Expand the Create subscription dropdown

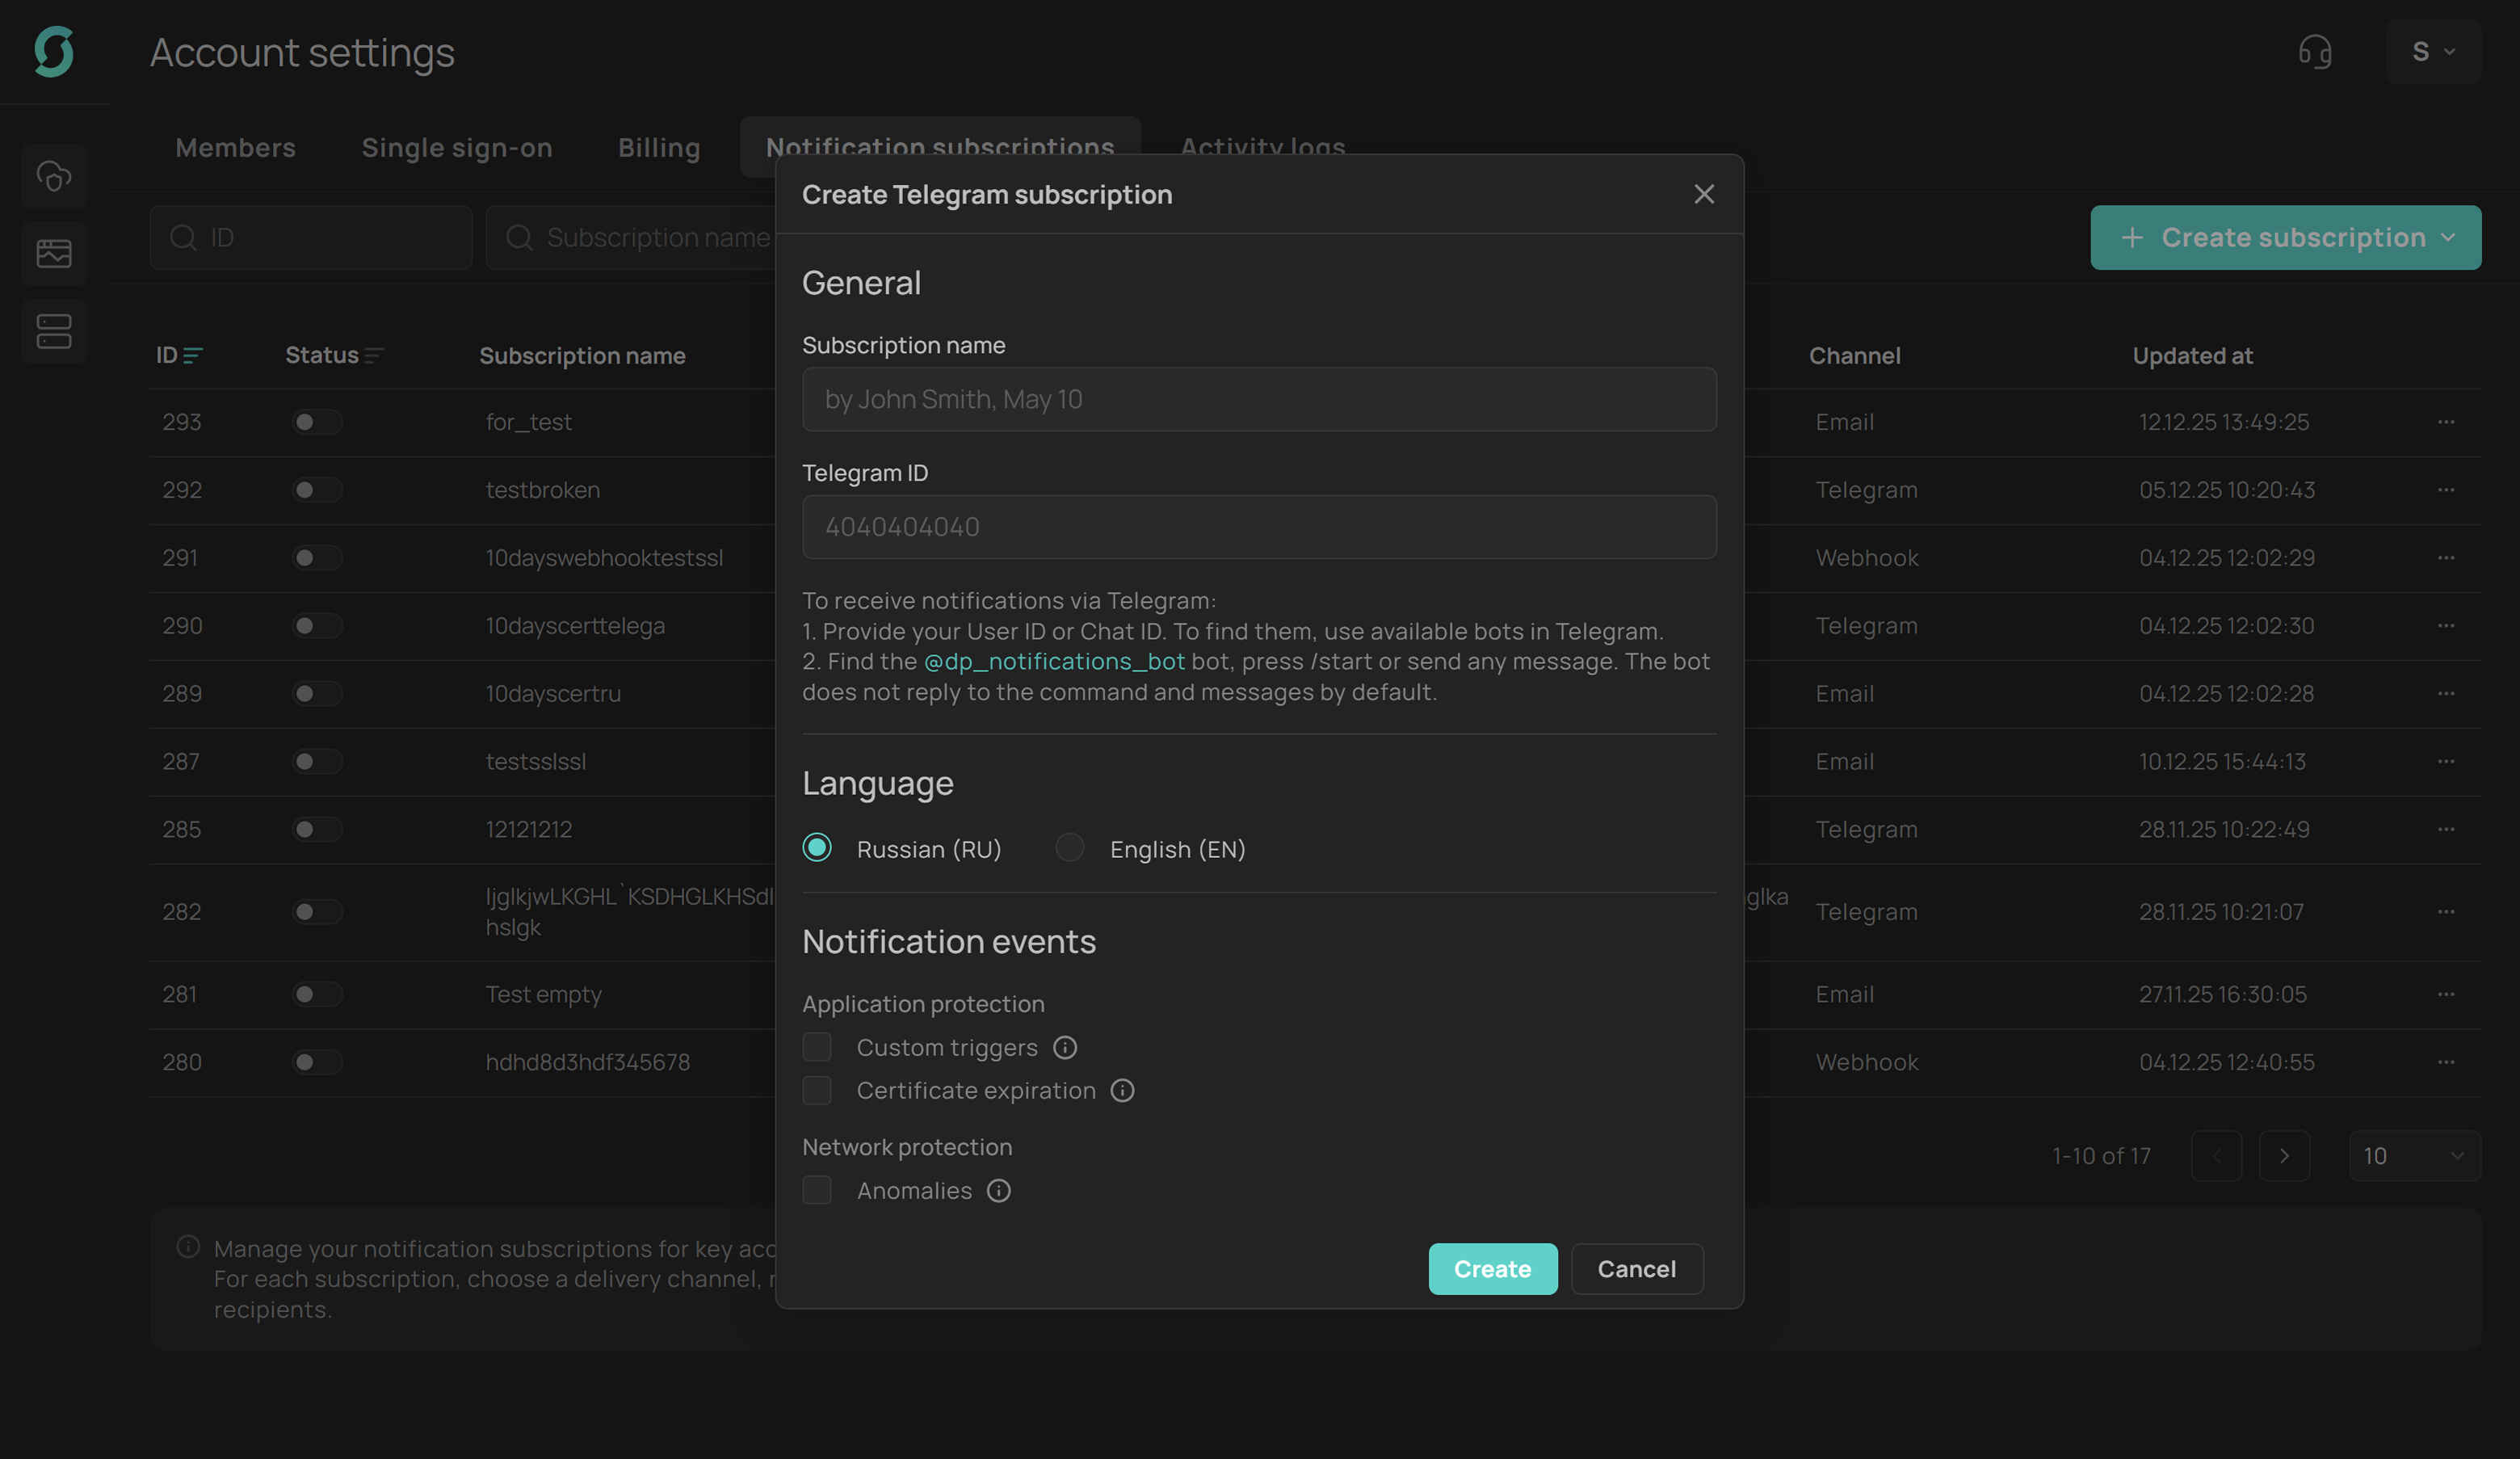(2285, 237)
